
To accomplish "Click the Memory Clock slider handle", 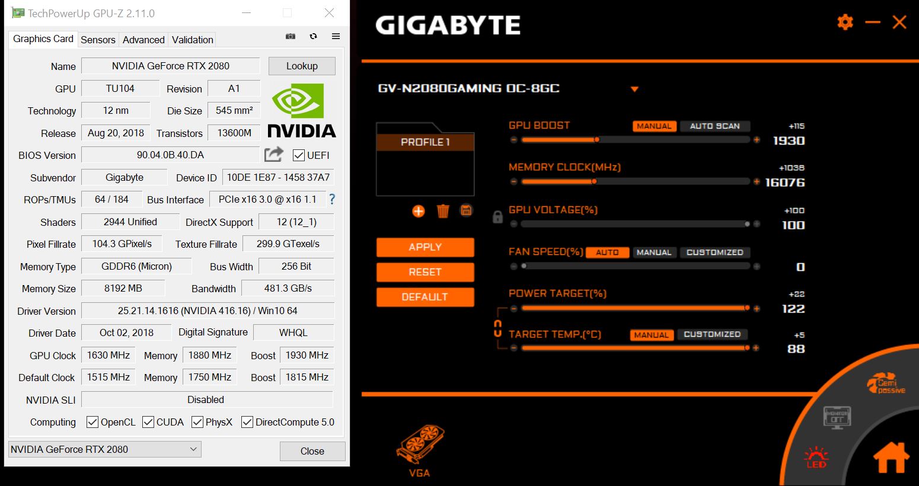I will point(594,182).
